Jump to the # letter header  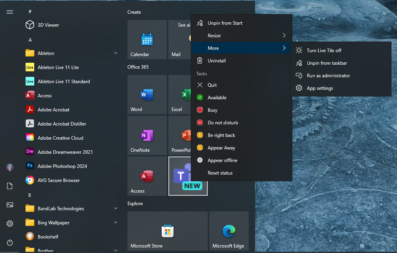[30, 11]
